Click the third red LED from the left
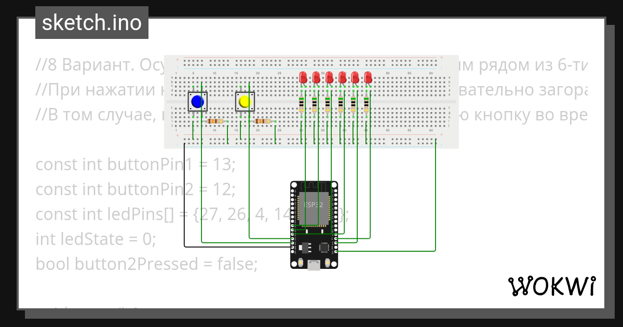This screenshot has width=623, height=327. [328, 76]
